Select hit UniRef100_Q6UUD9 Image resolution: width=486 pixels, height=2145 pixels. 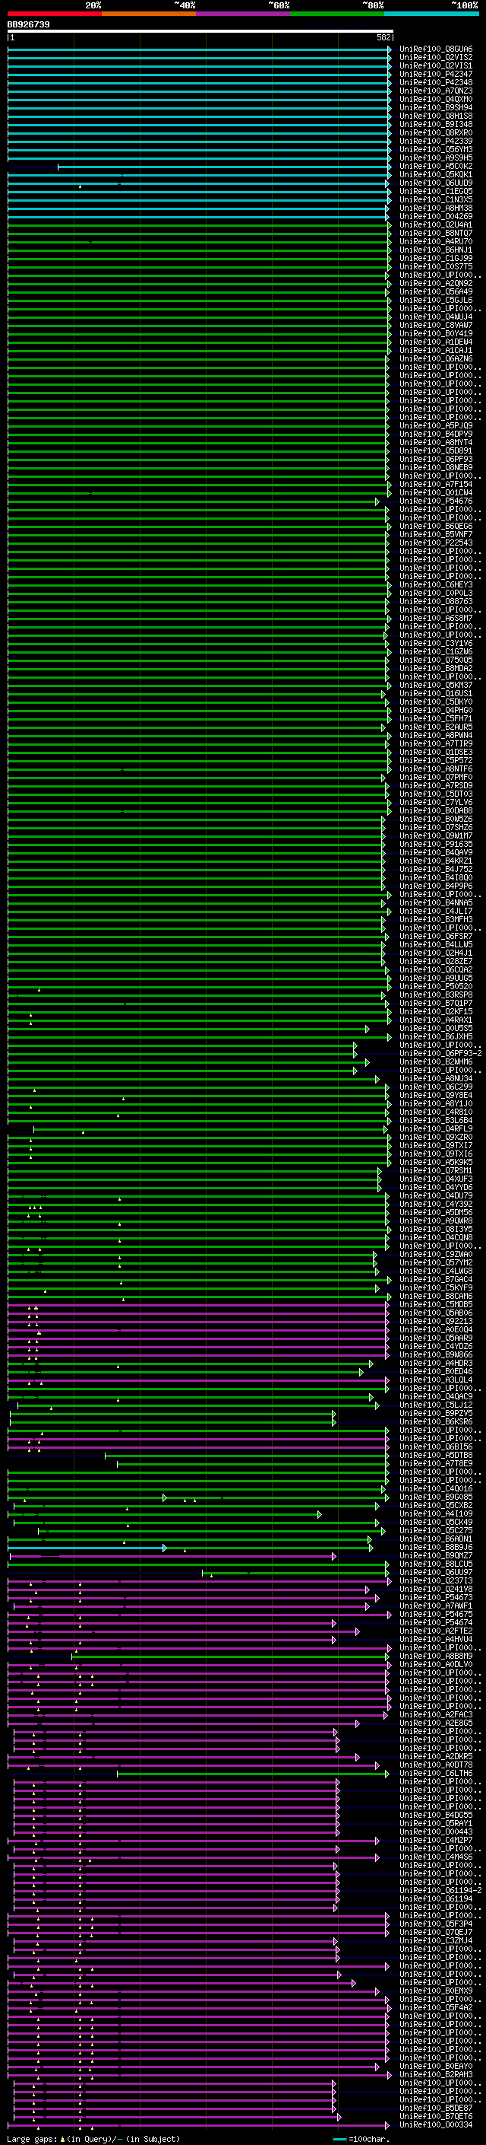[435, 183]
